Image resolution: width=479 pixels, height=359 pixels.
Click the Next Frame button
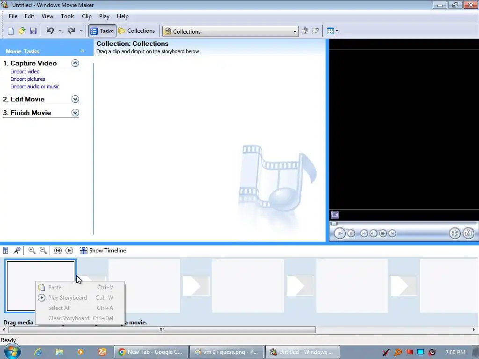pos(383,234)
